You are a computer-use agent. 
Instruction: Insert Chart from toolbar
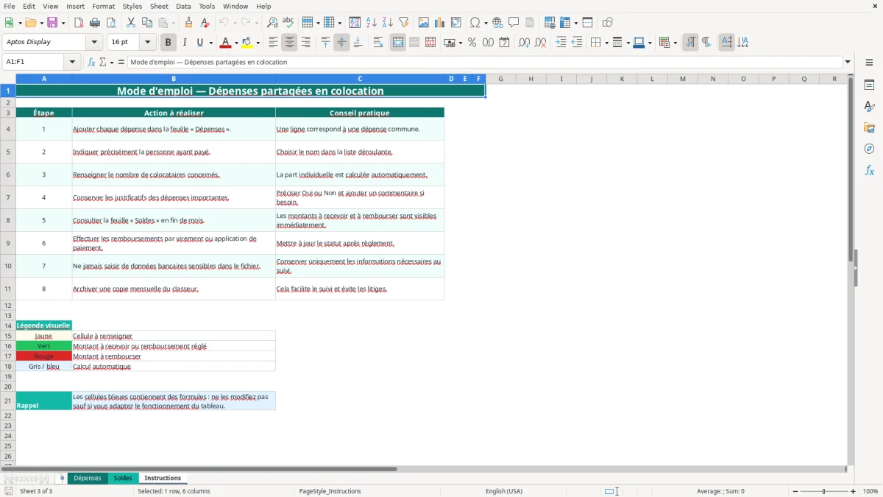pos(440,23)
